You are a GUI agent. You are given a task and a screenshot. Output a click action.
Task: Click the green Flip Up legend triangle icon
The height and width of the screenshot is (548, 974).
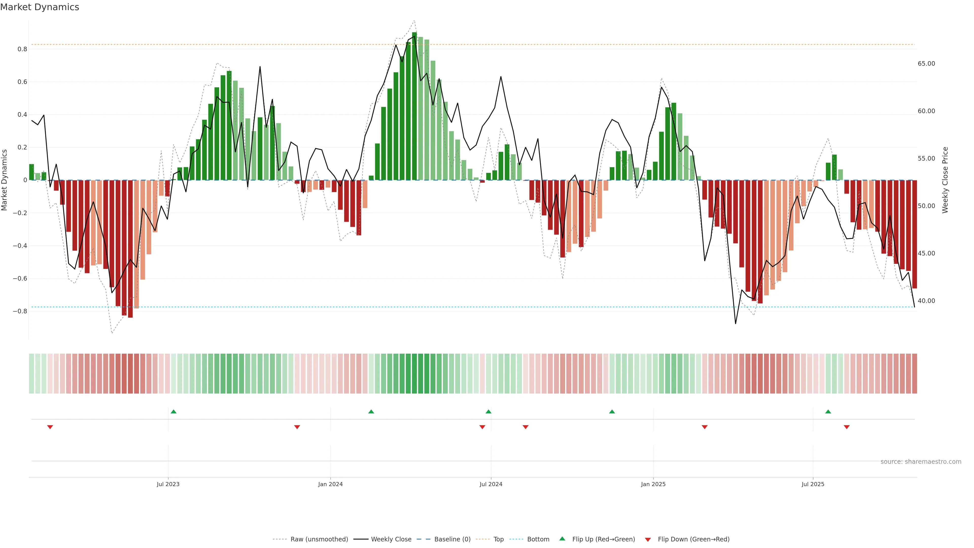coord(562,539)
